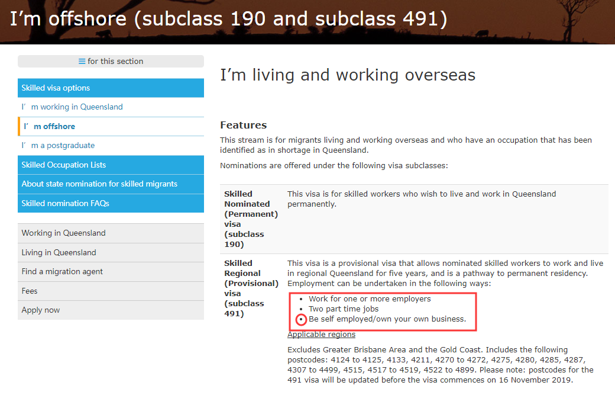This screenshot has height=395, width=615.
Task: Follow the Applicable regions link
Action: [x=321, y=335]
